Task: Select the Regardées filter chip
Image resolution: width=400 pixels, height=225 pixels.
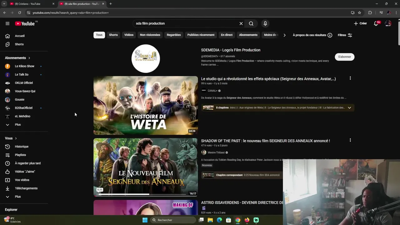Action: 174,35
